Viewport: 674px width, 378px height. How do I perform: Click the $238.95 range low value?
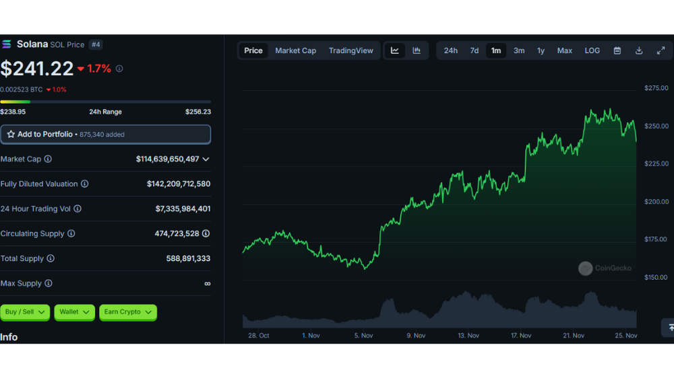point(13,112)
